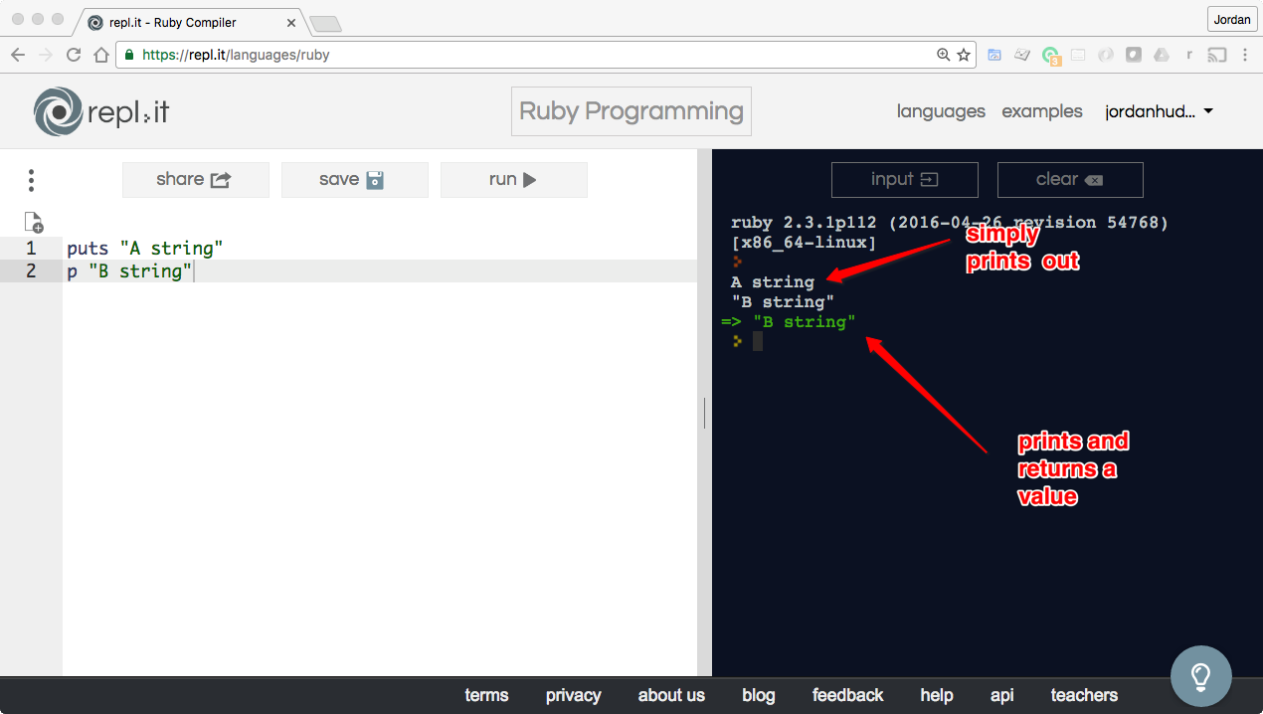
Task: Click the browser home icon
Action: (100, 56)
